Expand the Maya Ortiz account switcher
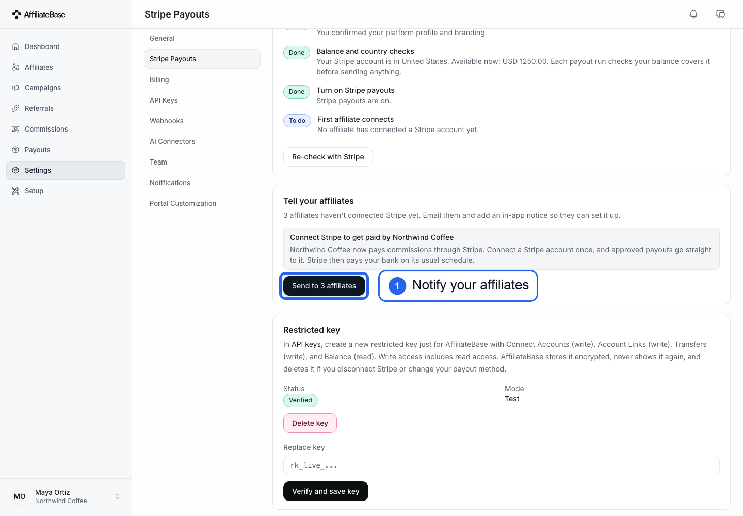This screenshot has height=516, width=743. click(117, 496)
